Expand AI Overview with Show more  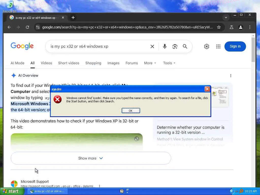[x=91, y=158]
